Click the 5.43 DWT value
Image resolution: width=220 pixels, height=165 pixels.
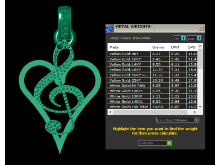[175, 59]
